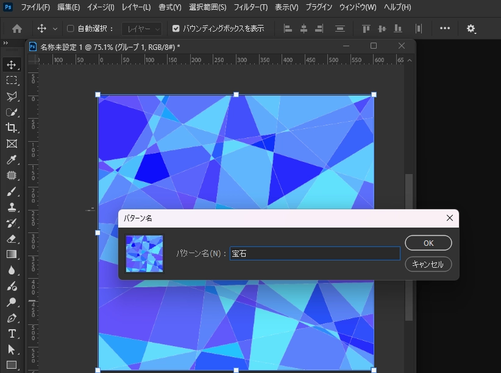This screenshot has height=373, width=501.
Task: Activate the Horizontal Type tool
Action: [x=11, y=333]
